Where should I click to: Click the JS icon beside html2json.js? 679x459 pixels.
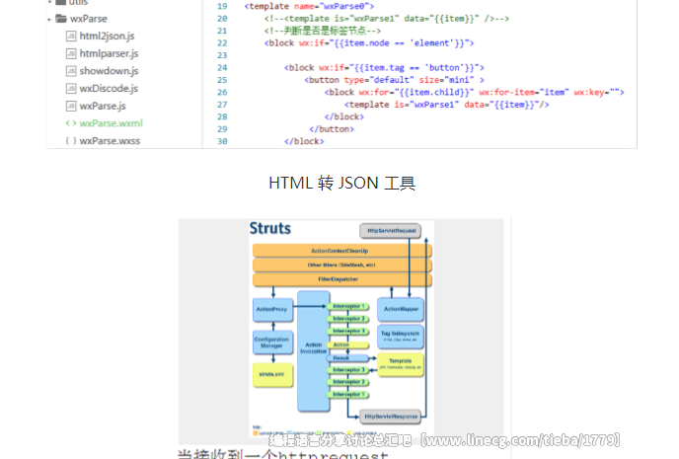71,36
